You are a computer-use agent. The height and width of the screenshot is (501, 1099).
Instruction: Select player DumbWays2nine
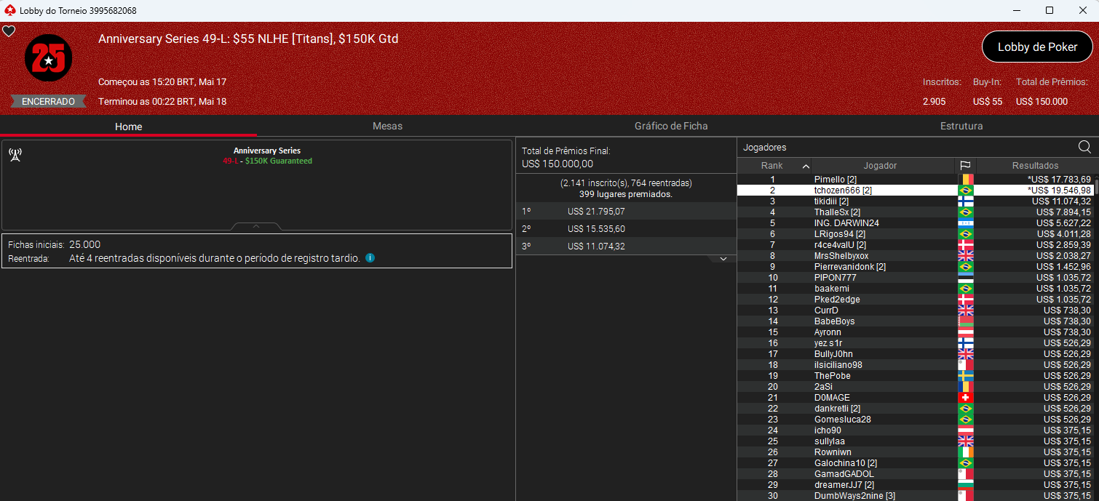coord(916,496)
